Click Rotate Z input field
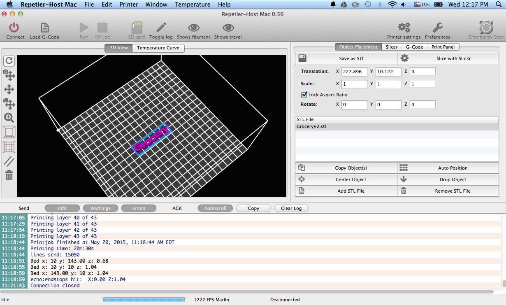 point(422,105)
